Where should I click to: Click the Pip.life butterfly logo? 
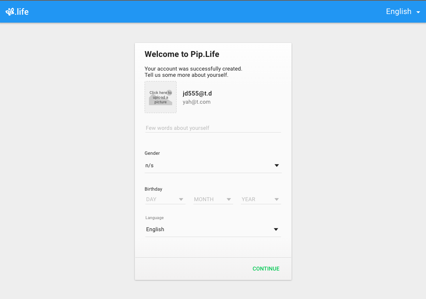[x=17, y=12]
